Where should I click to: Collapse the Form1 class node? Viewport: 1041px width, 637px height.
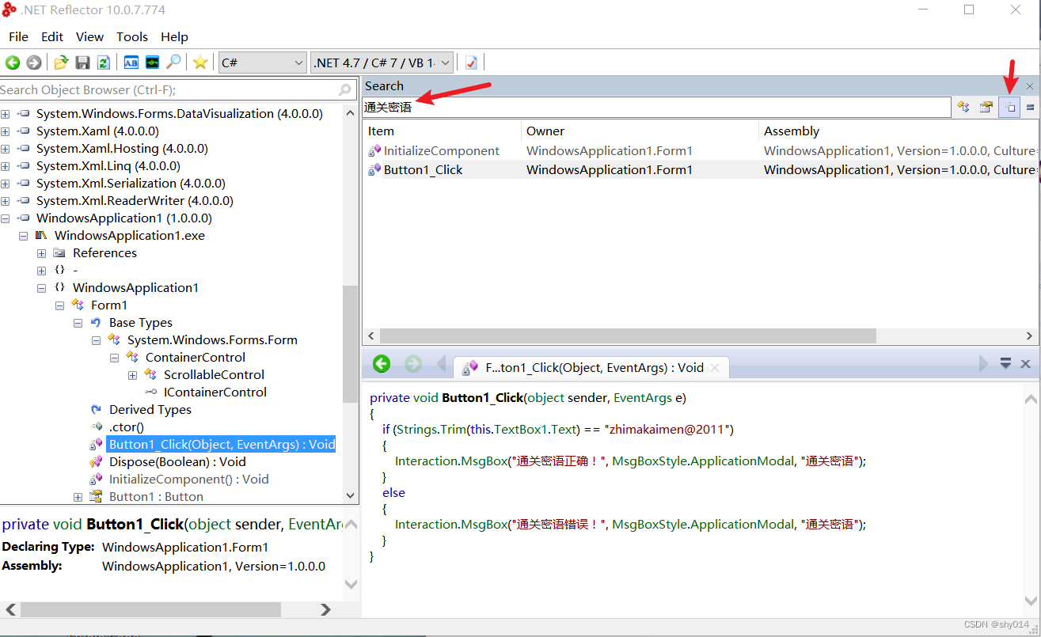[x=60, y=305]
